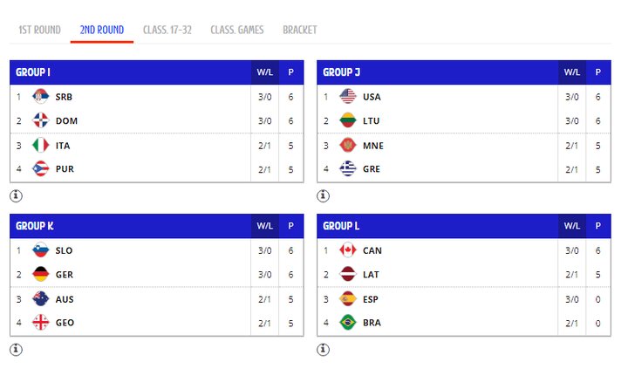Screen dimensions: 628x369
Task: Click the Lithuania flag icon
Action: [347, 120]
